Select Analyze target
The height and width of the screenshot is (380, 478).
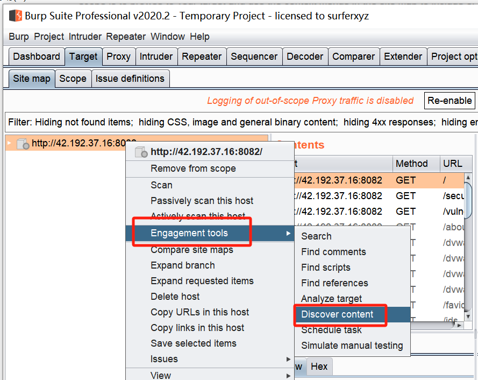(352, 299)
